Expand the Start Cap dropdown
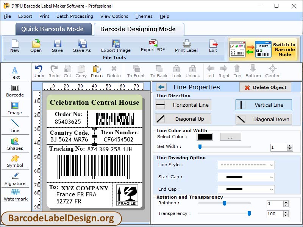The height and width of the screenshot is (227, 303). click(x=246, y=177)
